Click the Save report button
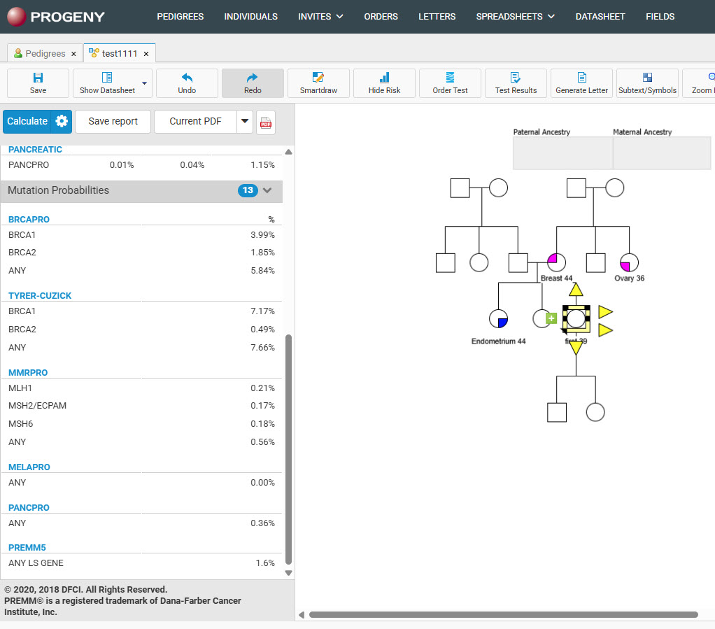Viewport: 715px width, 629px height. (x=113, y=121)
